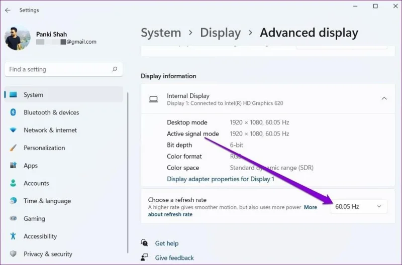Click the Privacy & security shield icon
This screenshot has width=402, height=265.
[x=13, y=254]
